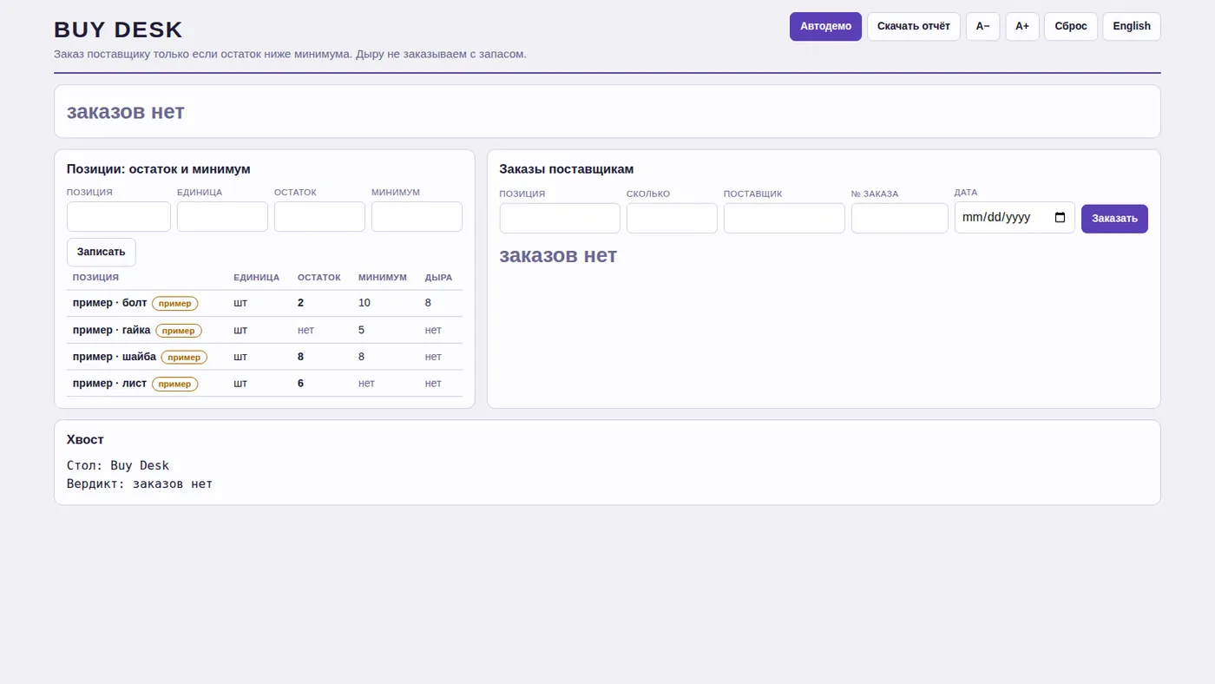Focus the Позиция field in positions panel
This screenshot has height=684, width=1215.
tap(119, 217)
